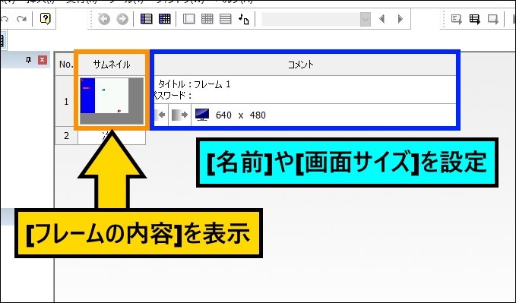Click the タイトル : フレーム 1 title text

pyautogui.click(x=194, y=84)
